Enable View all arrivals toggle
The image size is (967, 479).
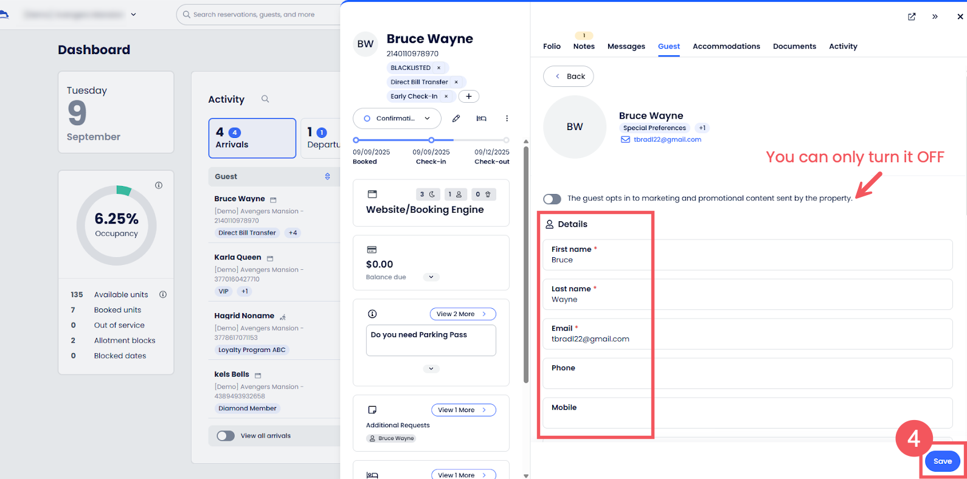226,436
